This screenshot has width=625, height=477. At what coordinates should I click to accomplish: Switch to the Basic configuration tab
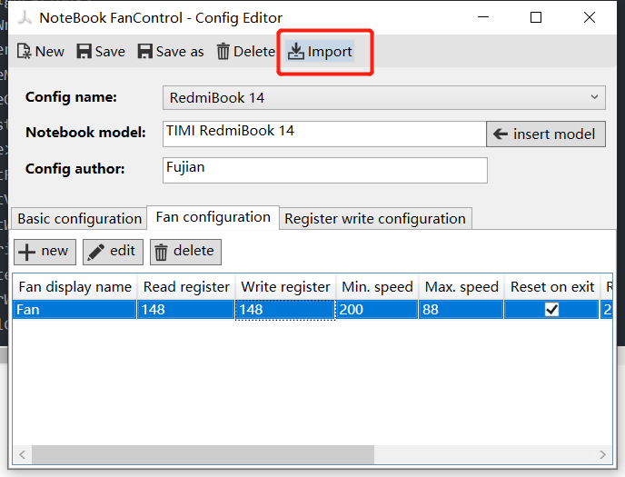tap(79, 219)
